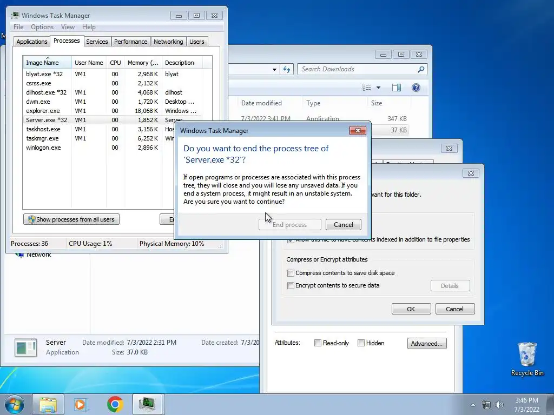Sort Explorer files by Date modified

[269, 103]
